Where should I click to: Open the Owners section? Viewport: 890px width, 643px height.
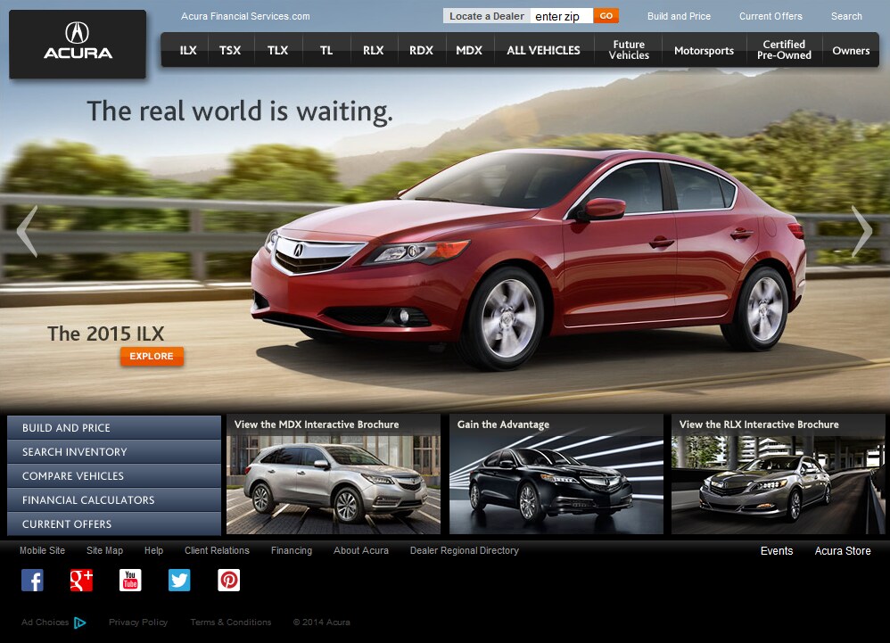point(851,51)
